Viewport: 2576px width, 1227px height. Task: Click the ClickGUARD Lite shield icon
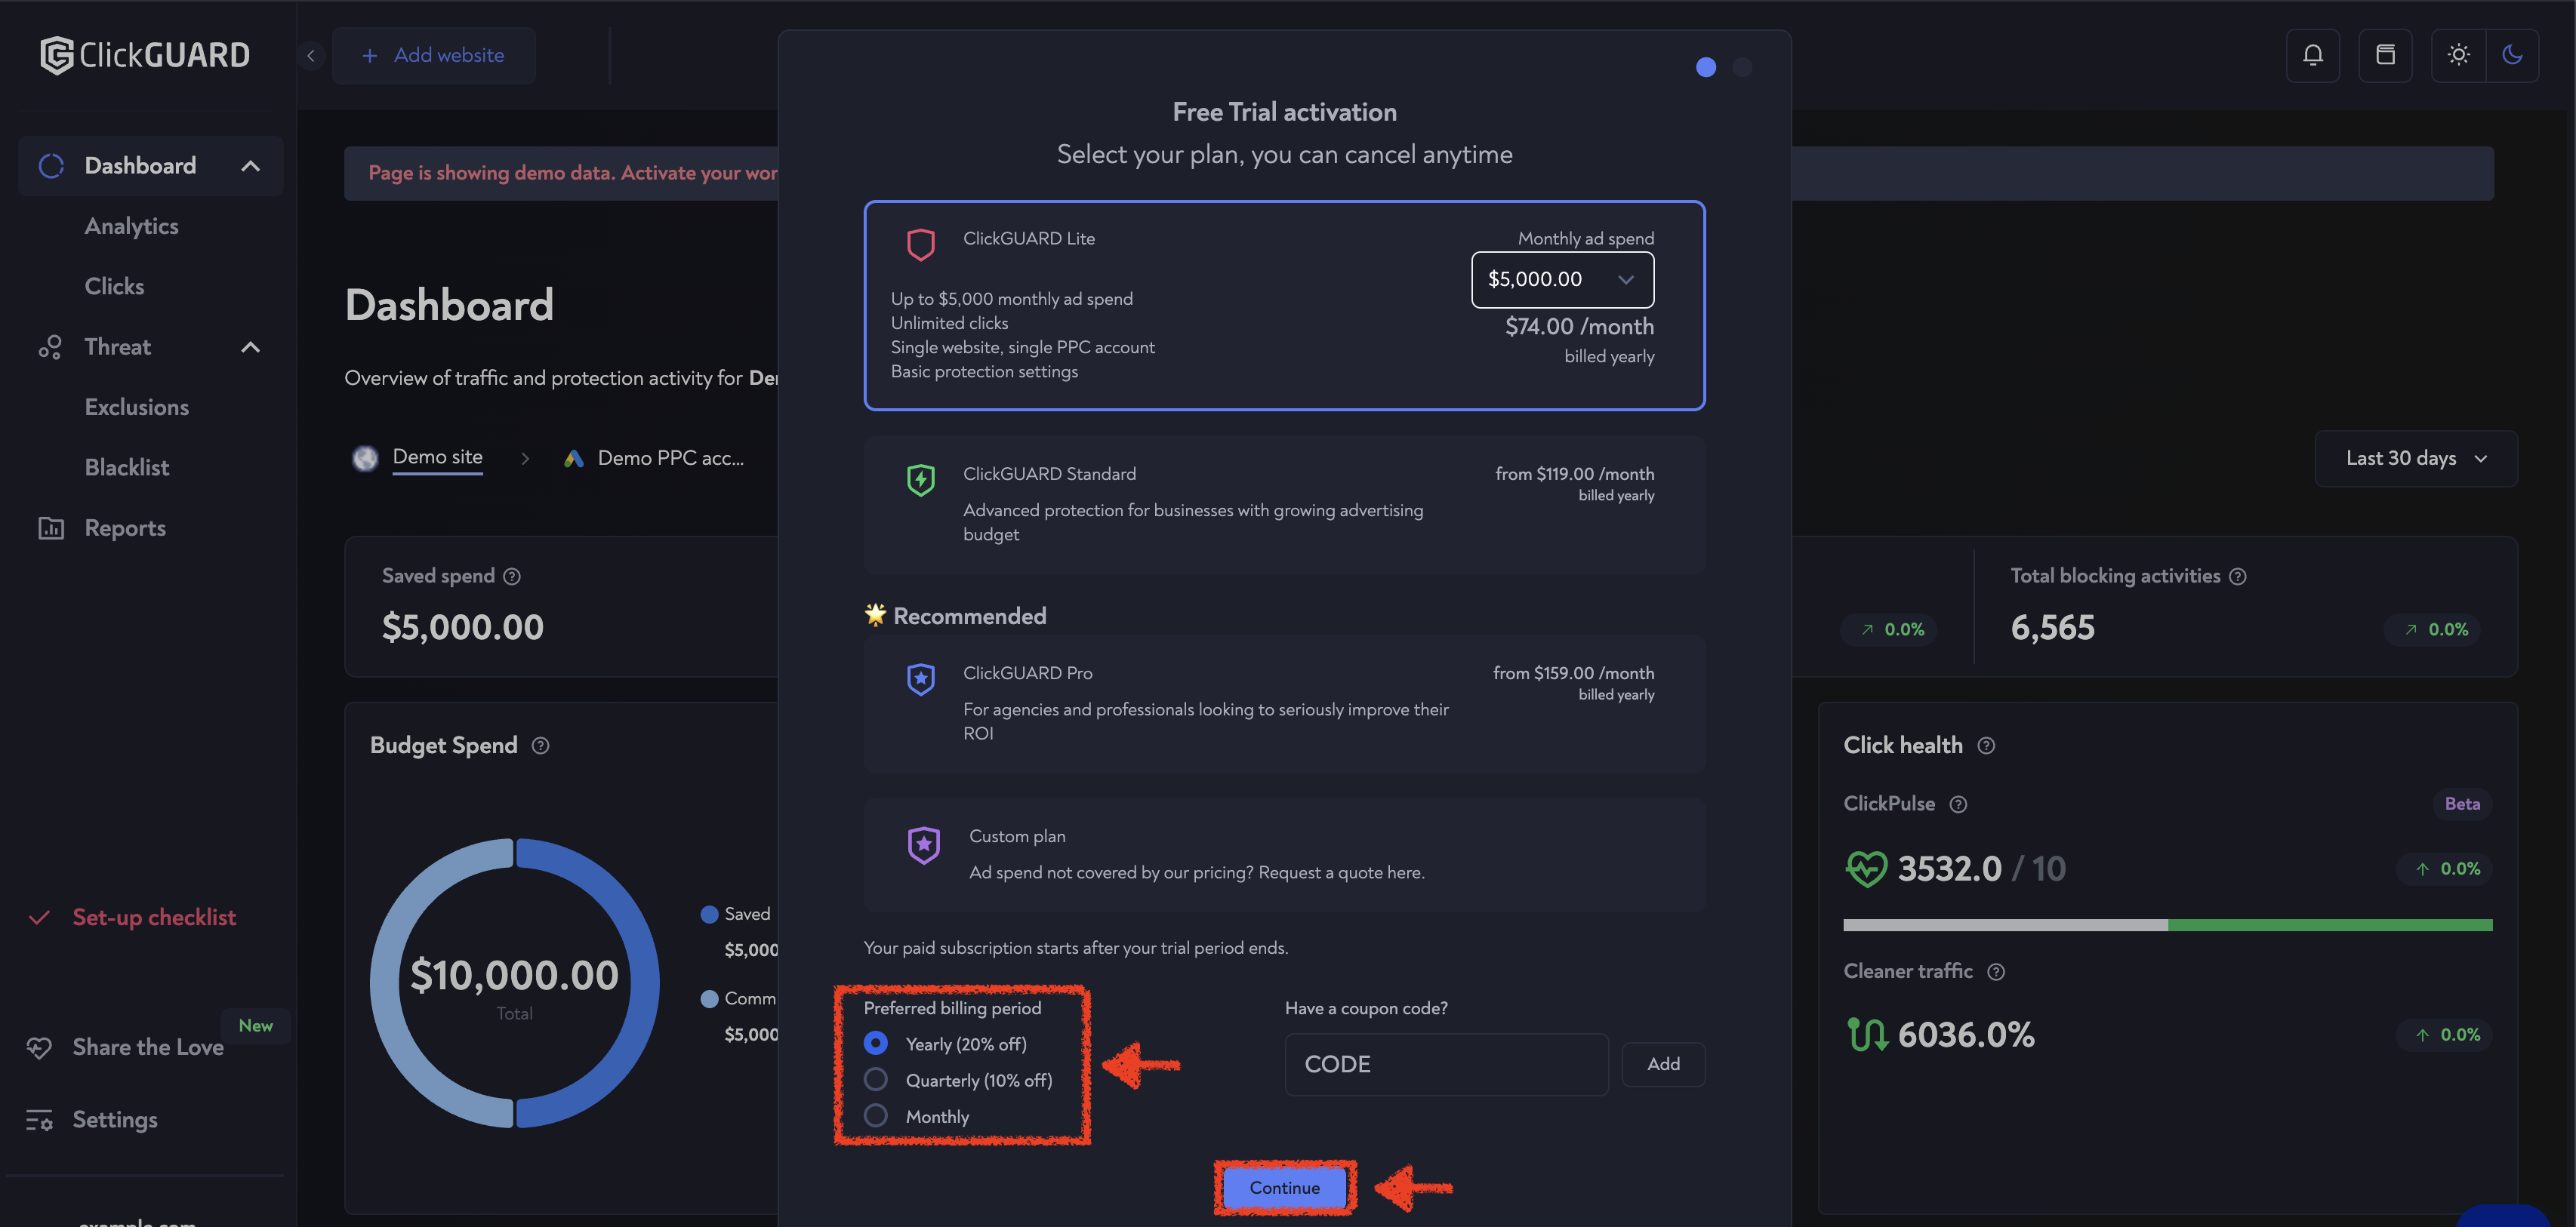pos(920,244)
